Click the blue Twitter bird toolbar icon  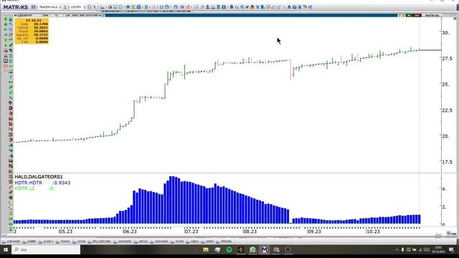(247, 7)
